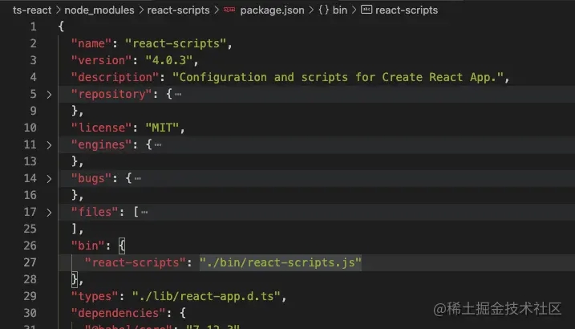Click the ellipsis after "repository": {

click(x=178, y=95)
